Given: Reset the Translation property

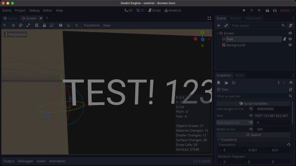Looking at the screenshot, I should pos(289,145).
